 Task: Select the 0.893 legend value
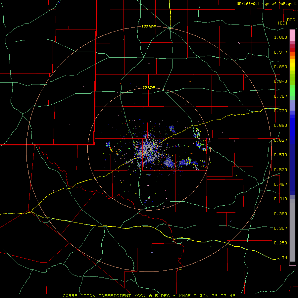(280, 67)
